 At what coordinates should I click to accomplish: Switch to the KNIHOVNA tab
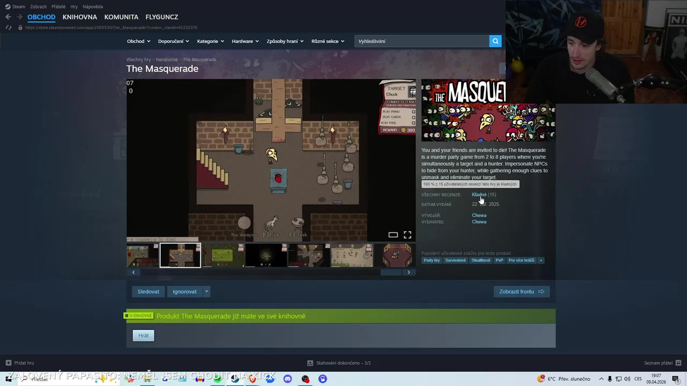click(x=79, y=17)
